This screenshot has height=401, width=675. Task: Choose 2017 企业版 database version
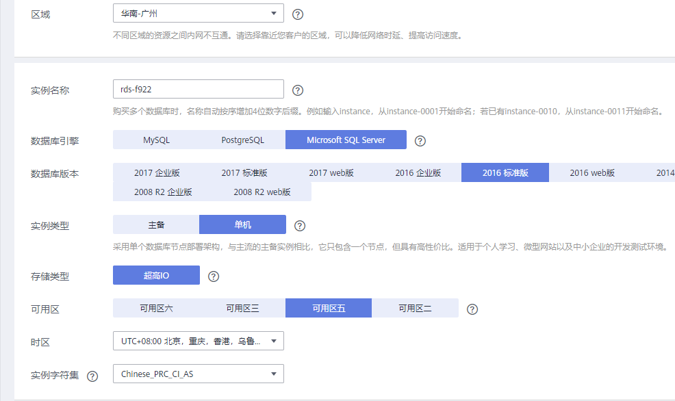(x=157, y=172)
